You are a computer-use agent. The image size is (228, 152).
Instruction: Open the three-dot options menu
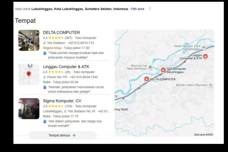(x=150, y=9)
